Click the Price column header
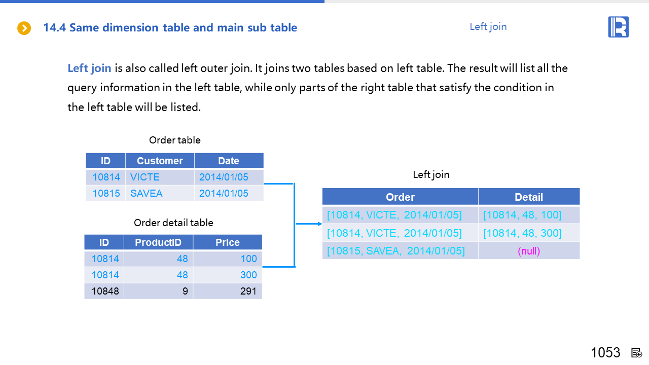This screenshot has height=365, width=649. (227, 242)
